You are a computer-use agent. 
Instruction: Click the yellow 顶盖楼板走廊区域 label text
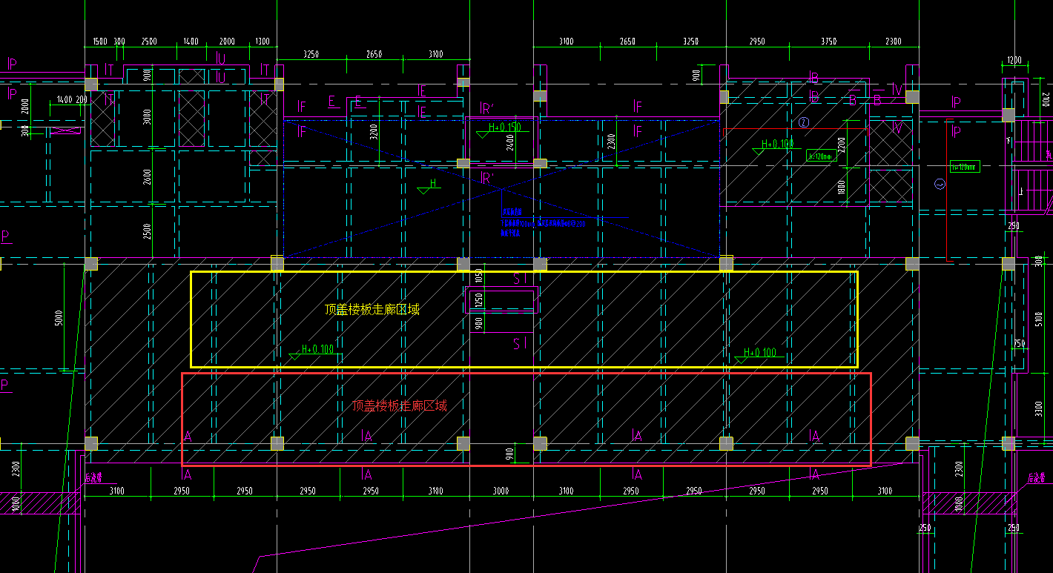[x=372, y=310]
